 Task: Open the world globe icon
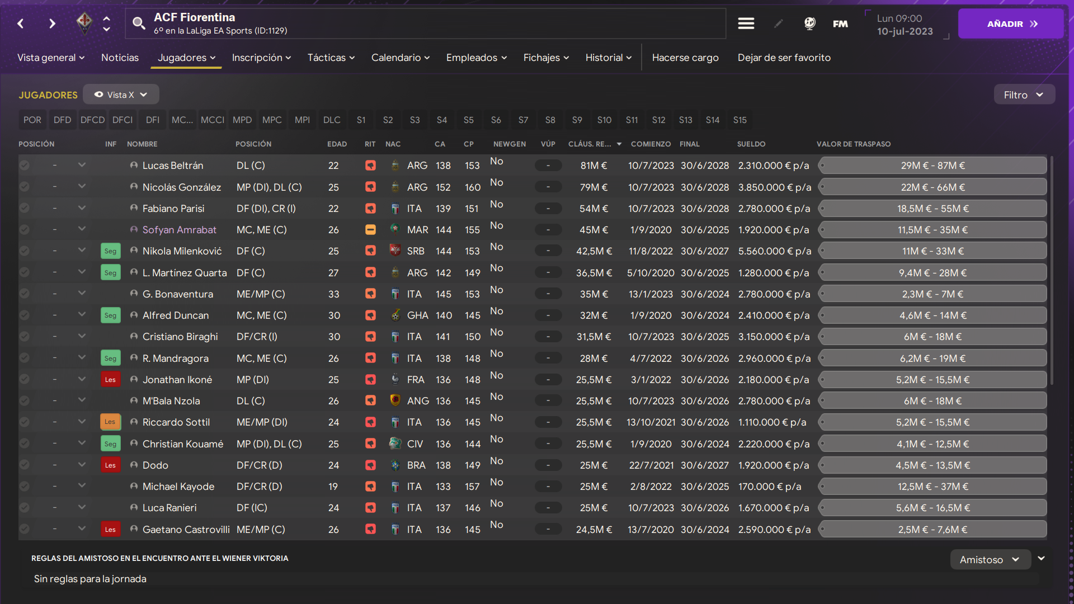(809, 23)
